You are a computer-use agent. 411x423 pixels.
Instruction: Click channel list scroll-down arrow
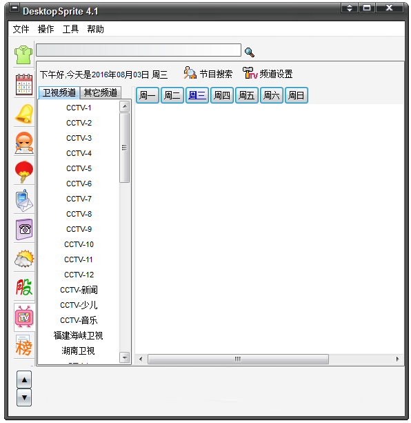click(125, 357)
